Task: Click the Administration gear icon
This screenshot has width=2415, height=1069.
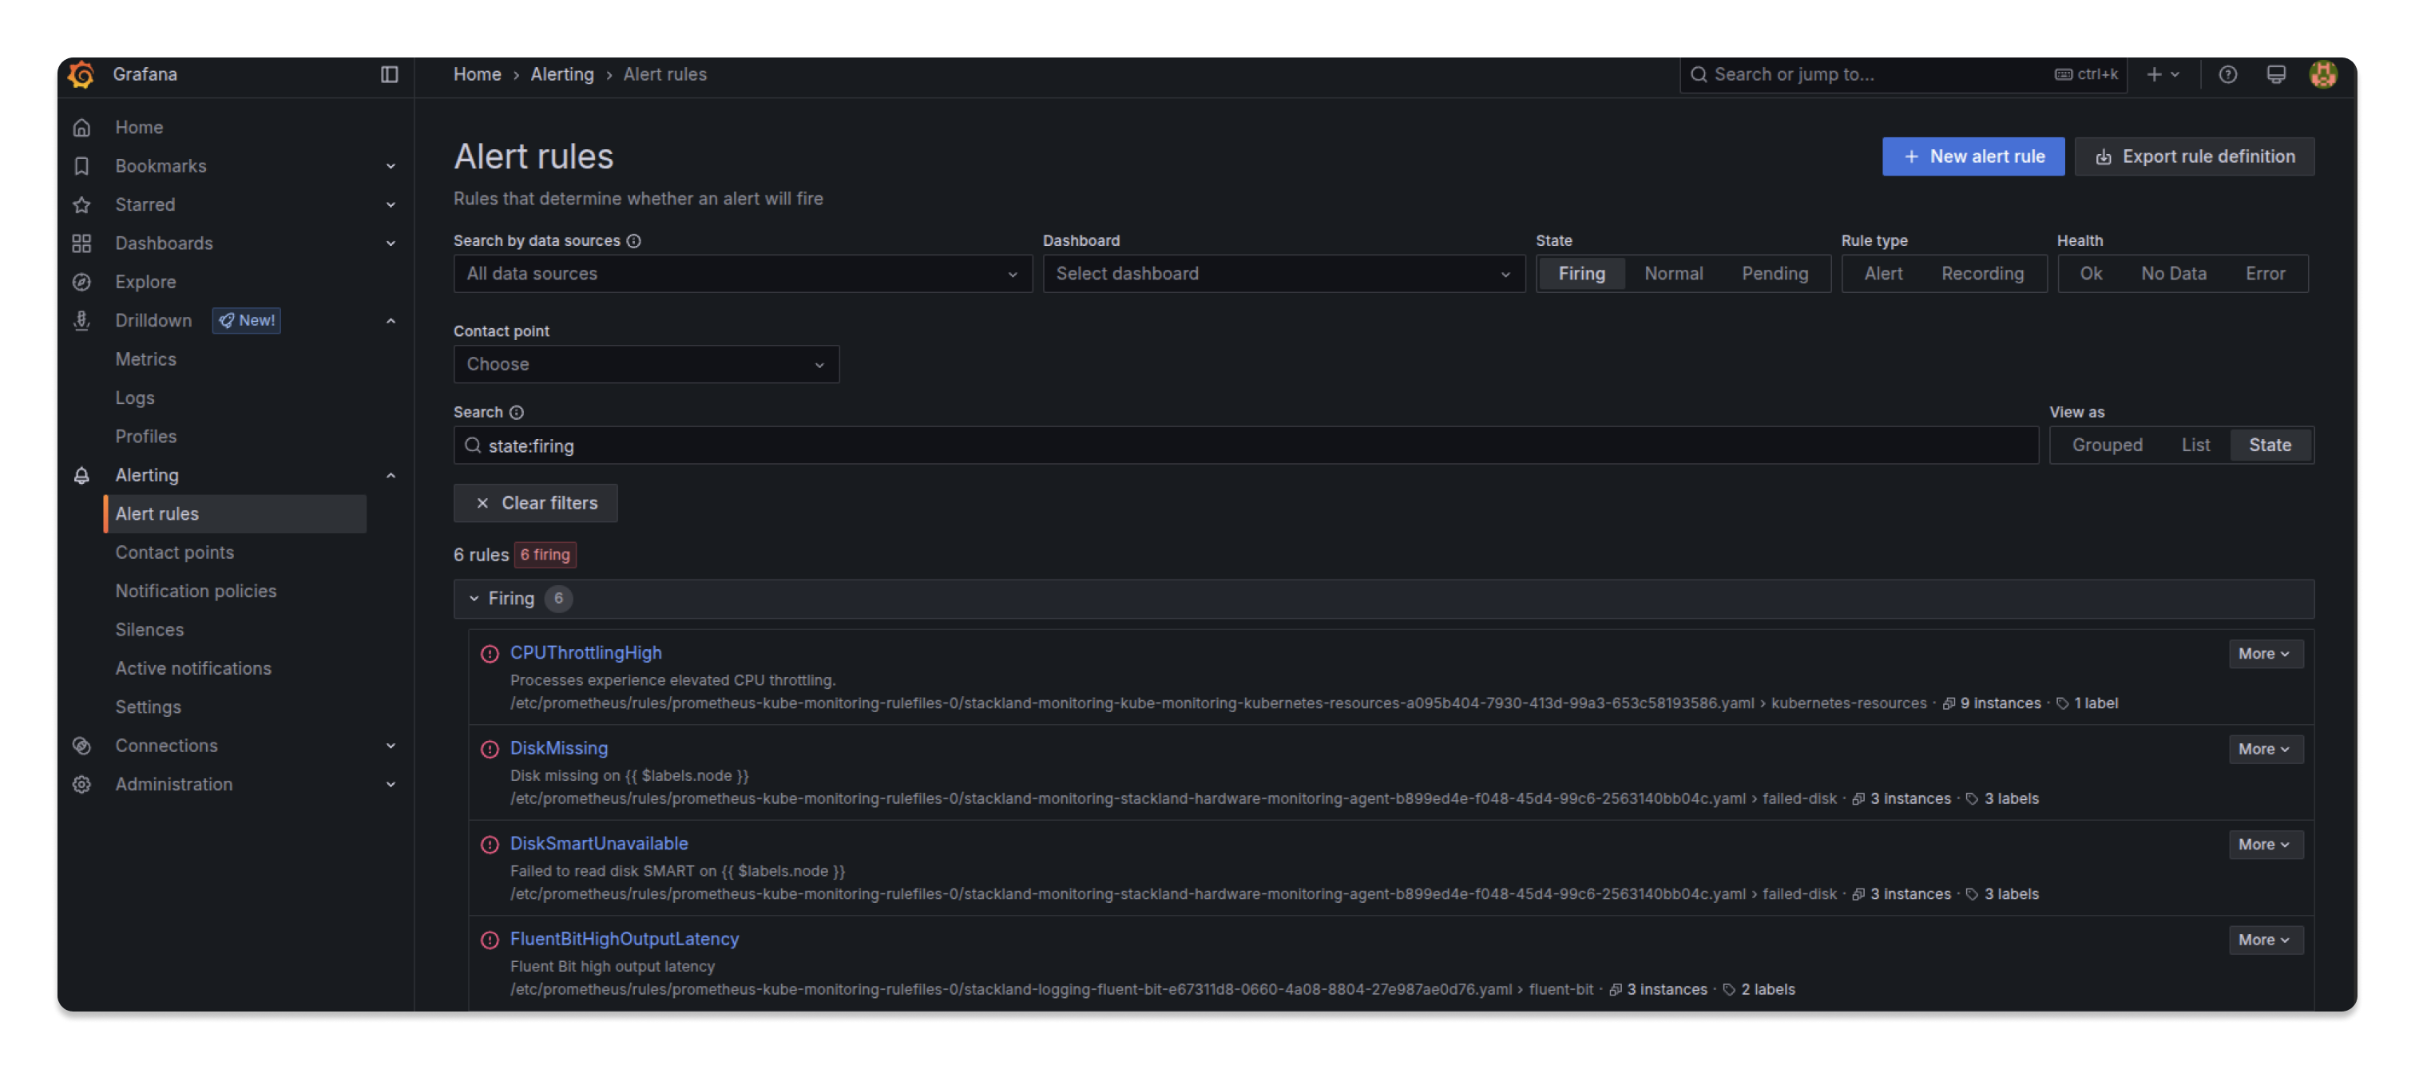Action: (x=81, y=784)
